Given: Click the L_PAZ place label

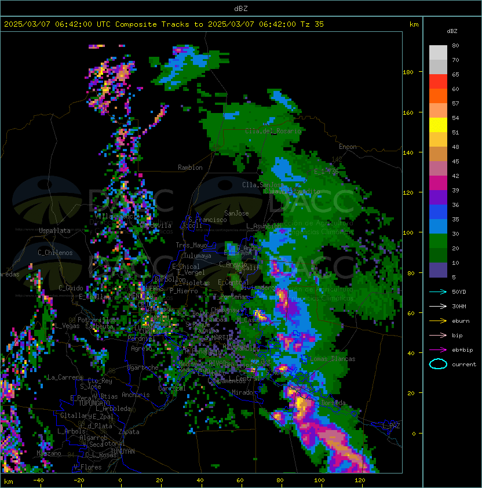Looking at the screenshot, I should tap(391, 426).
